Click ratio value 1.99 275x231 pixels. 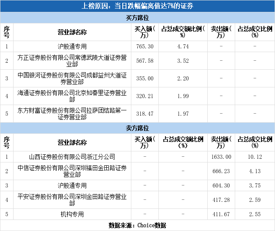click(x=183, y=96)
